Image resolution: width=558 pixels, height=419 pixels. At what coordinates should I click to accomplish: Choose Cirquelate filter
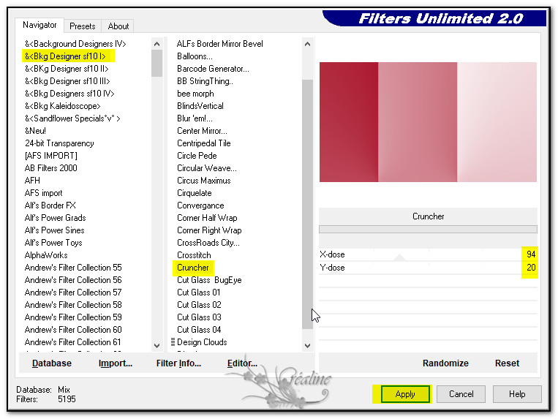click(x=195, y=193)
